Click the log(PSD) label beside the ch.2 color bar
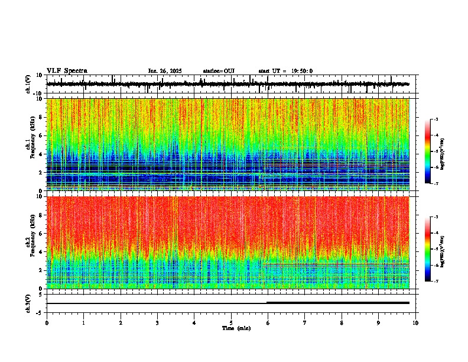Image resolution: width=468 pixels, height=362 pixels. click(x=443, y=251)
